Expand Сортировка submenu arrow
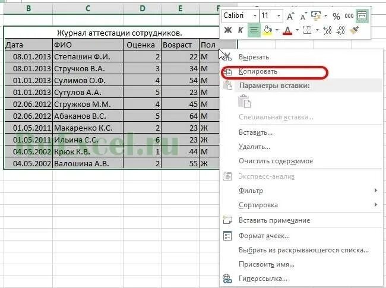The width and height of the screenshot is (386, 288). [376, 204]
